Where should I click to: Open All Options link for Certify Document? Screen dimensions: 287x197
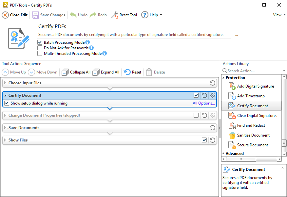203,103
